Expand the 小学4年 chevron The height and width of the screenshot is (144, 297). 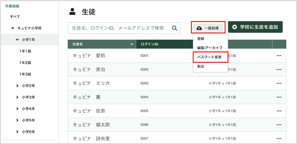(17, 109)
